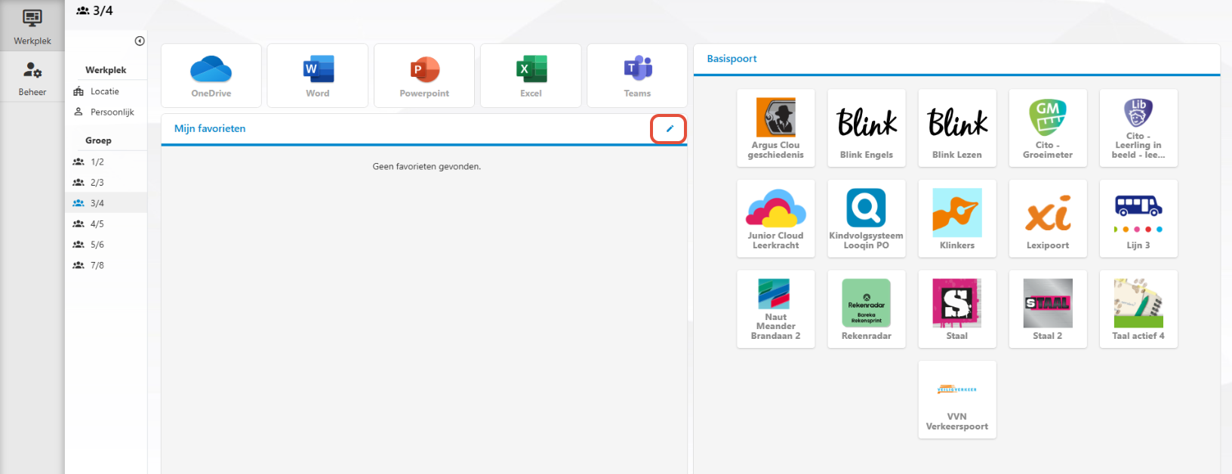Click the Groep sidebar header
Screen dimensions: 1232x474
coord(98,140)
